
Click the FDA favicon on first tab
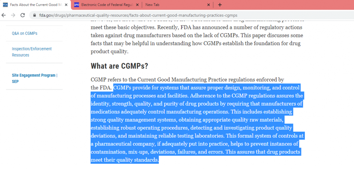(5, 5)
